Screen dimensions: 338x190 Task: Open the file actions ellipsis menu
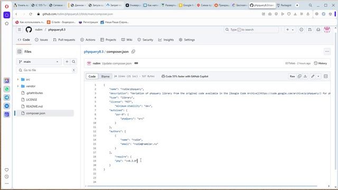click(x=327, y=52)
